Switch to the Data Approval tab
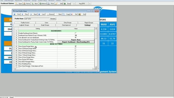Viewport: 174px width, 98px height. tap(66, 25)
